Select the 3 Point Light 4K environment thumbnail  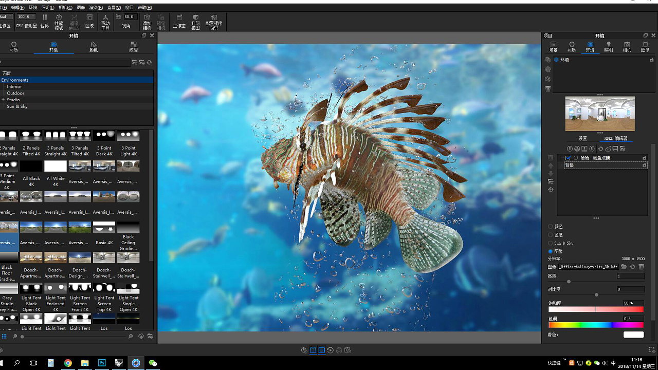click(x=128, y=135)
